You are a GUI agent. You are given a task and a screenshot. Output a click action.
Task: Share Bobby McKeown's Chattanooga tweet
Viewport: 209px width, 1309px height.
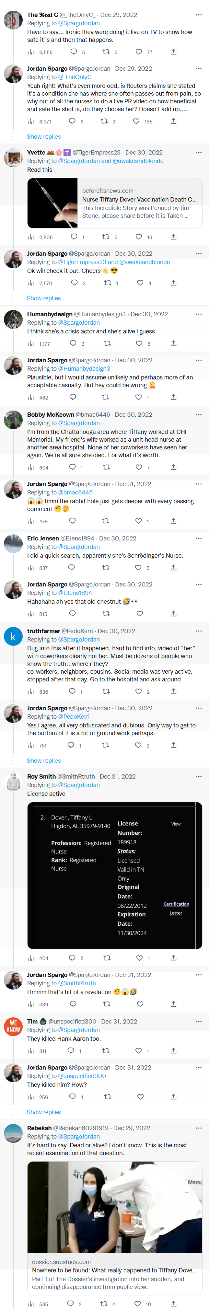point(173,467)
